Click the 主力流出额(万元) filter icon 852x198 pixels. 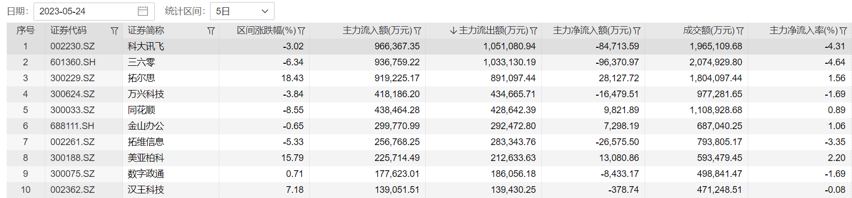(534, 31)
